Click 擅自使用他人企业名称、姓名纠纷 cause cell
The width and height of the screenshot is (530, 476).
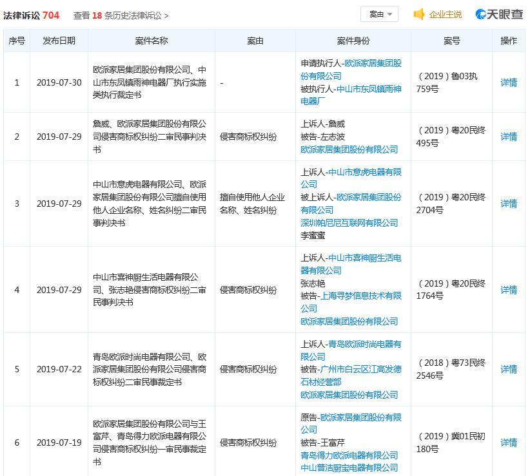(252, 204)
